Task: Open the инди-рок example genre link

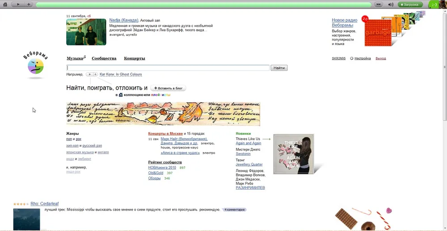Action: [73, 172]
